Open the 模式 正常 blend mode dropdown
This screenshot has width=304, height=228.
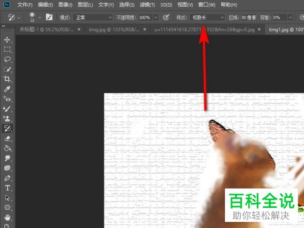click(92, 18)
